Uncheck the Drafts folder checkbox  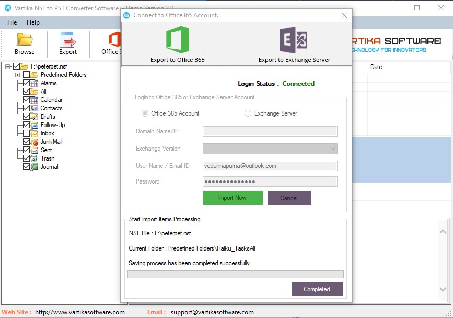(x=26, y=117)
